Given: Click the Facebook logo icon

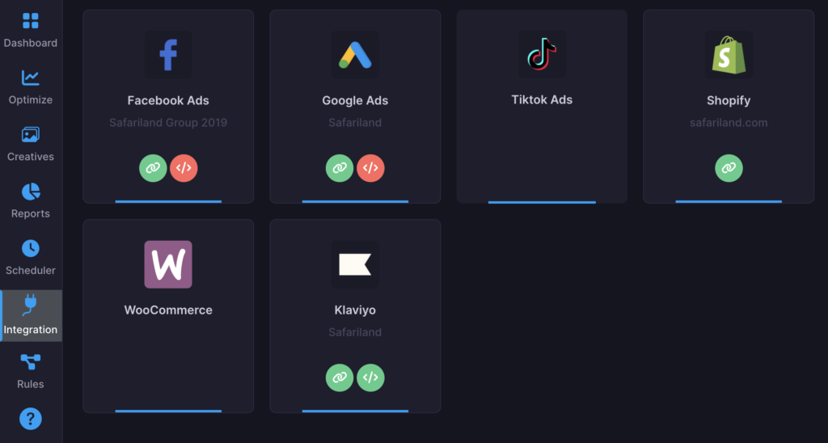Looking at the screenshot, I should click(x=168, y=55).
